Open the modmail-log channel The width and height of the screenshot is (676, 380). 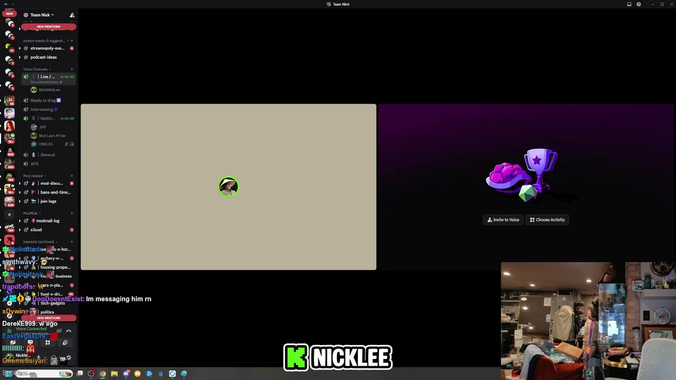49,221
